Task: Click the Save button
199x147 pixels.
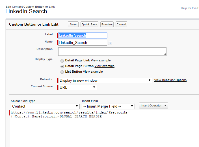Action: tap(73, 24)
